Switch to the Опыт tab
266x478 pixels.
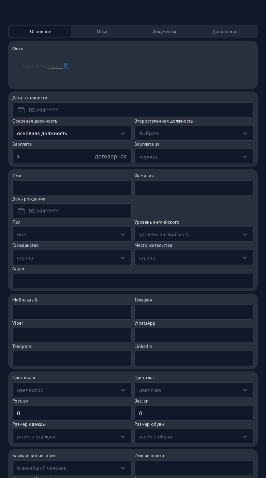tap(102, 31)
